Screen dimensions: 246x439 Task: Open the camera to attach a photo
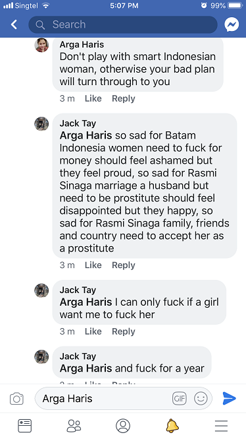point(16,398)
